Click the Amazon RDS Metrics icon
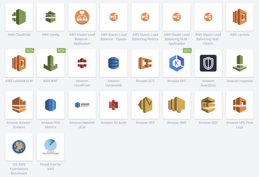The width and height of the screenshot is (259, 177). (x=50, y=105)
